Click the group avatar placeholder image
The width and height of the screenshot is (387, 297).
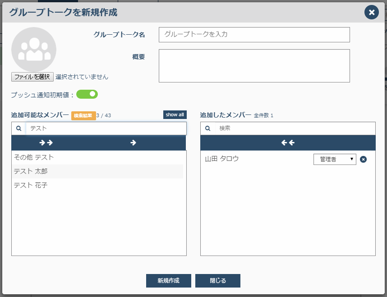[x=34, y=49]
